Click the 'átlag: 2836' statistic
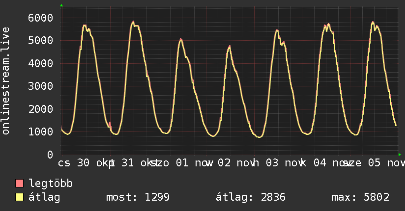405x211 pixels. [251, 197]
